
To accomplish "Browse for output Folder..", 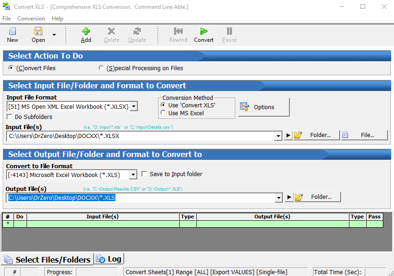I will 317,197.
